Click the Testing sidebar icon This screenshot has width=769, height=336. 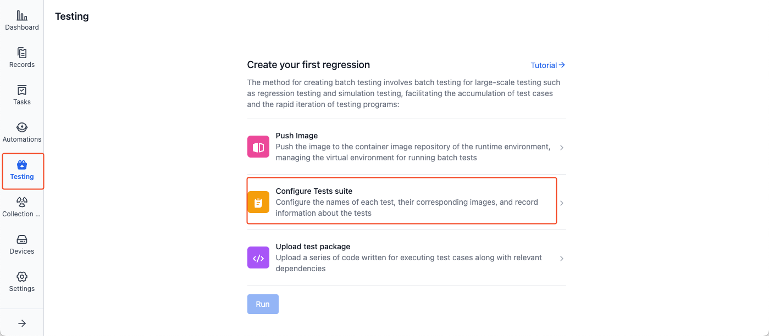click(22, 165)
